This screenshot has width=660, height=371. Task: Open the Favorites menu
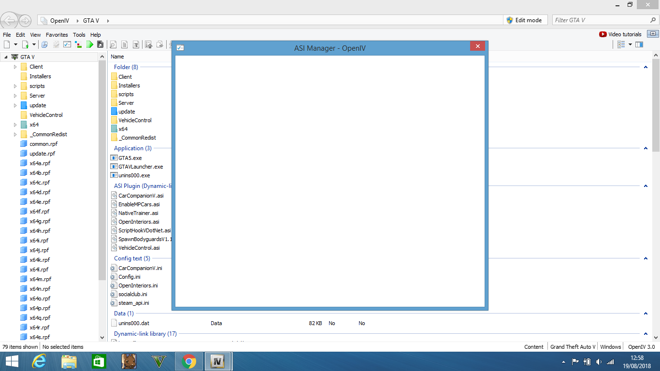click(57, 35)
